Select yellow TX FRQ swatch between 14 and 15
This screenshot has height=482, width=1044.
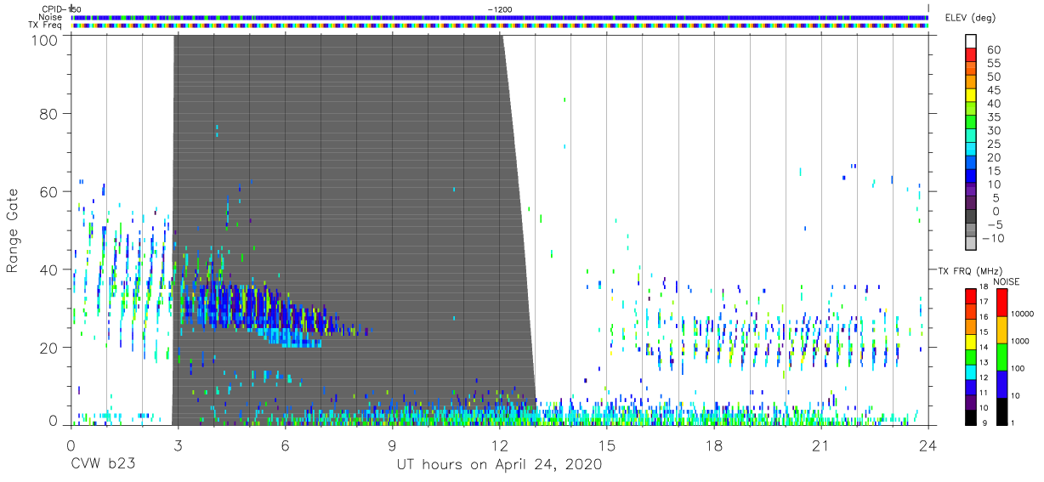pyautogui.click(x=972, y=340)
